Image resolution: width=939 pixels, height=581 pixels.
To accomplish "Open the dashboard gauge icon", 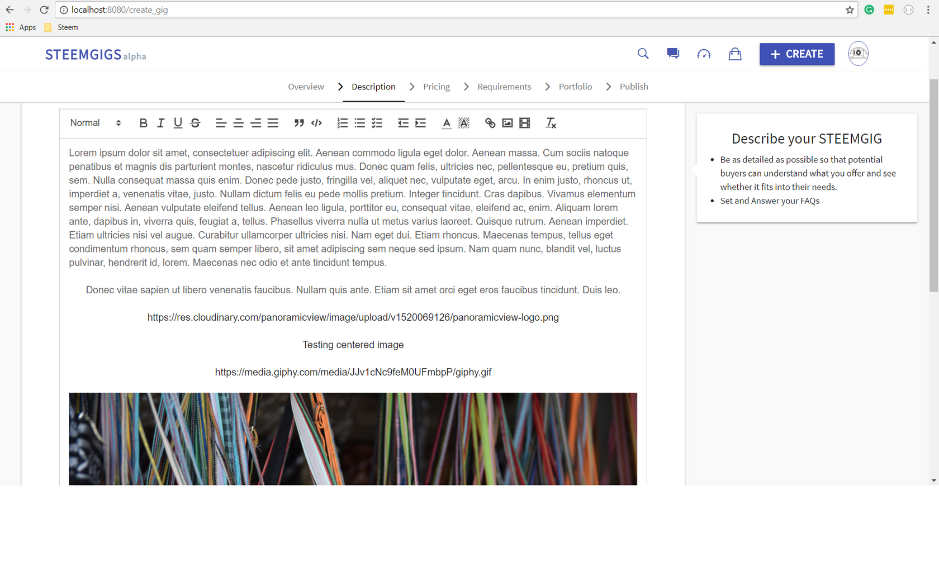I will (x=704, y=54).
